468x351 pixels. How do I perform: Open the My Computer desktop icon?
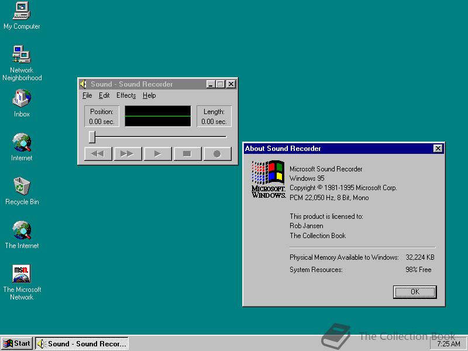(22, 16)
